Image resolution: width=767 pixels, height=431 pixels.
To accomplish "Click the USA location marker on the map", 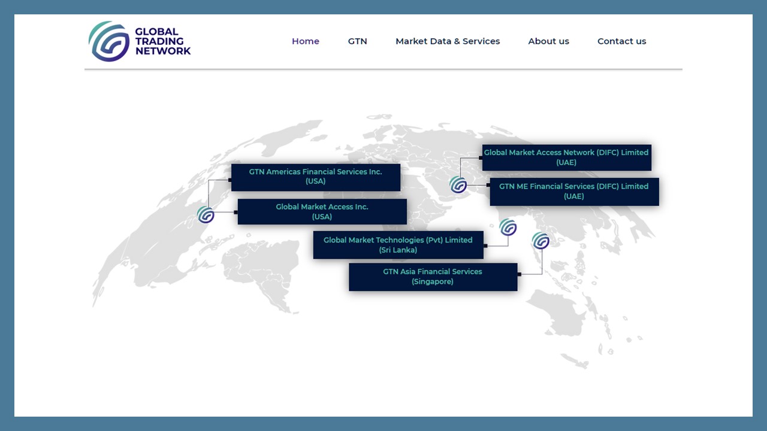I will [206, 214].
